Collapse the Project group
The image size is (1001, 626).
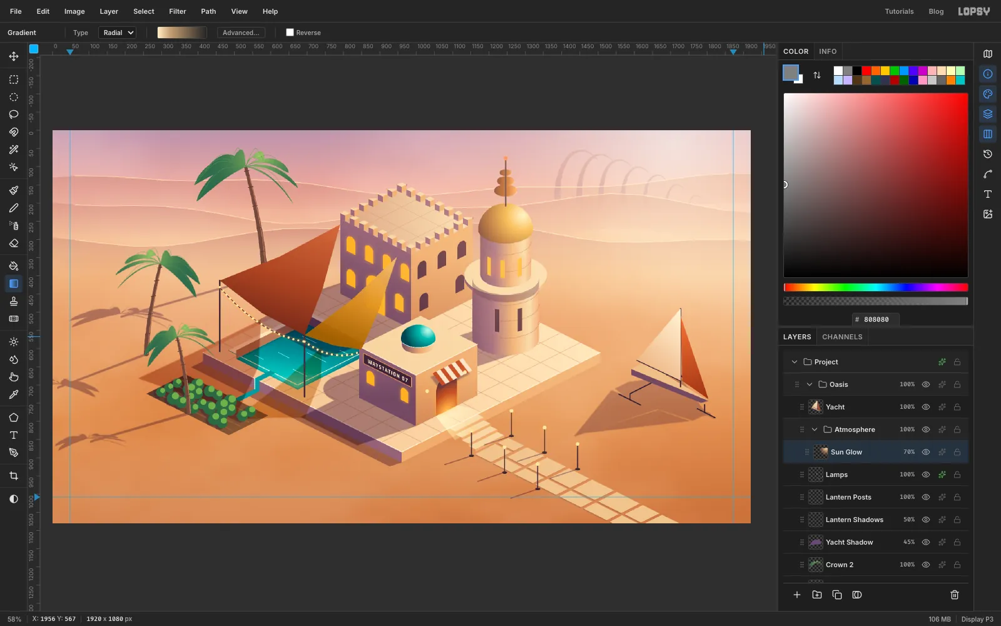[795, 362]
